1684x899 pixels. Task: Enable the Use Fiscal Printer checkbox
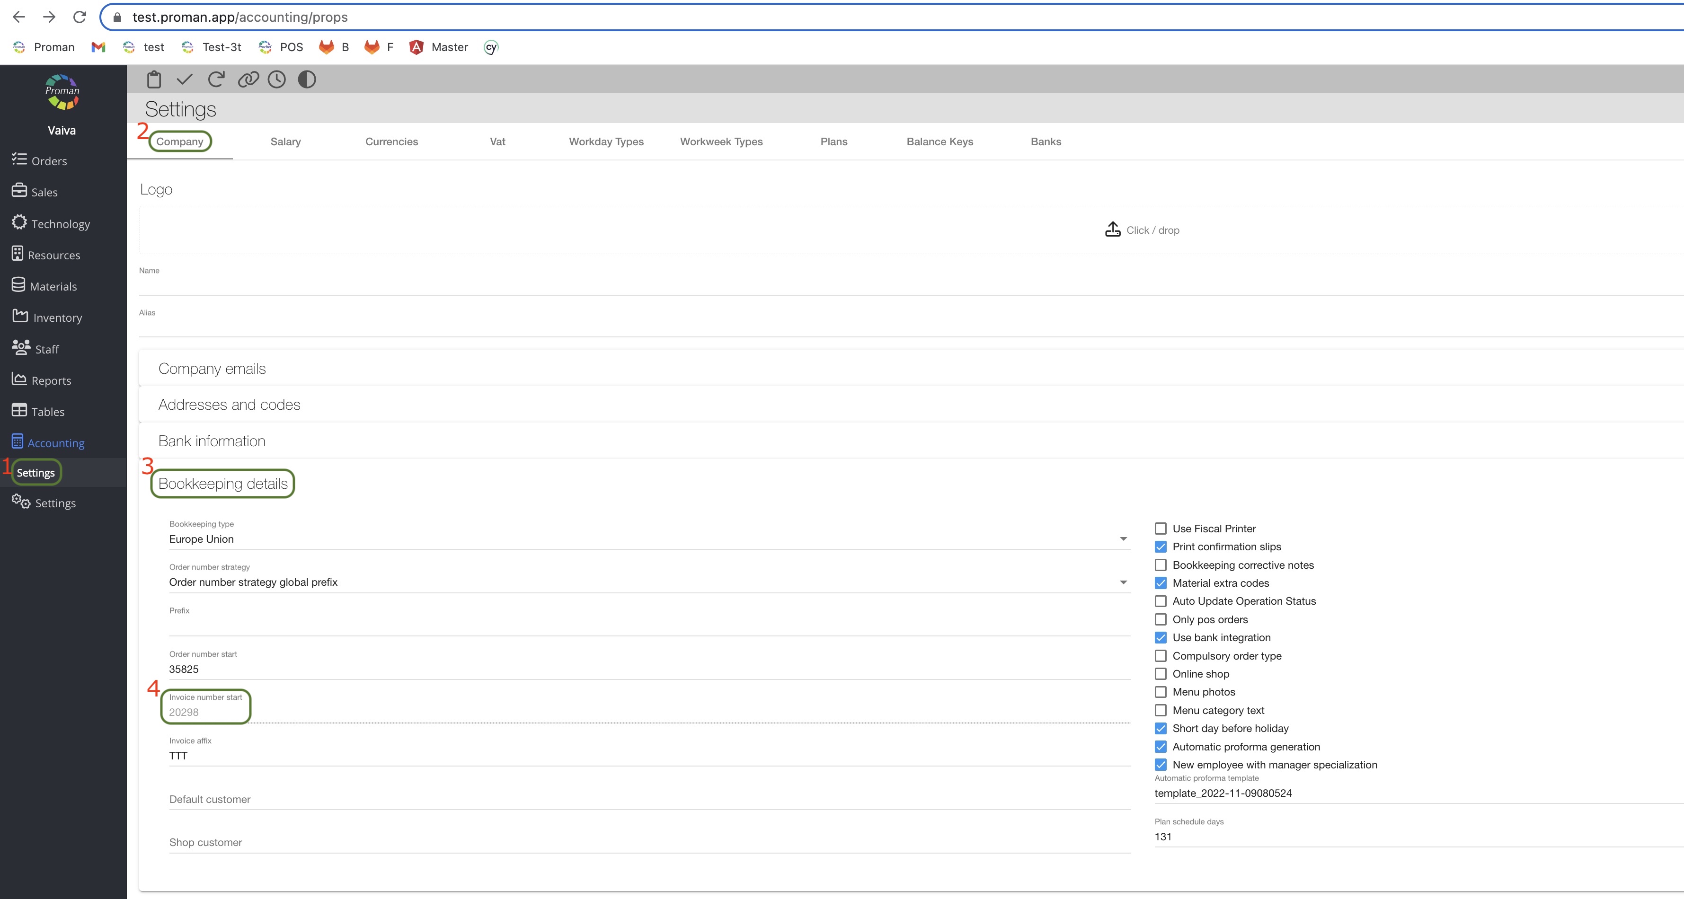click(1161, 529)
